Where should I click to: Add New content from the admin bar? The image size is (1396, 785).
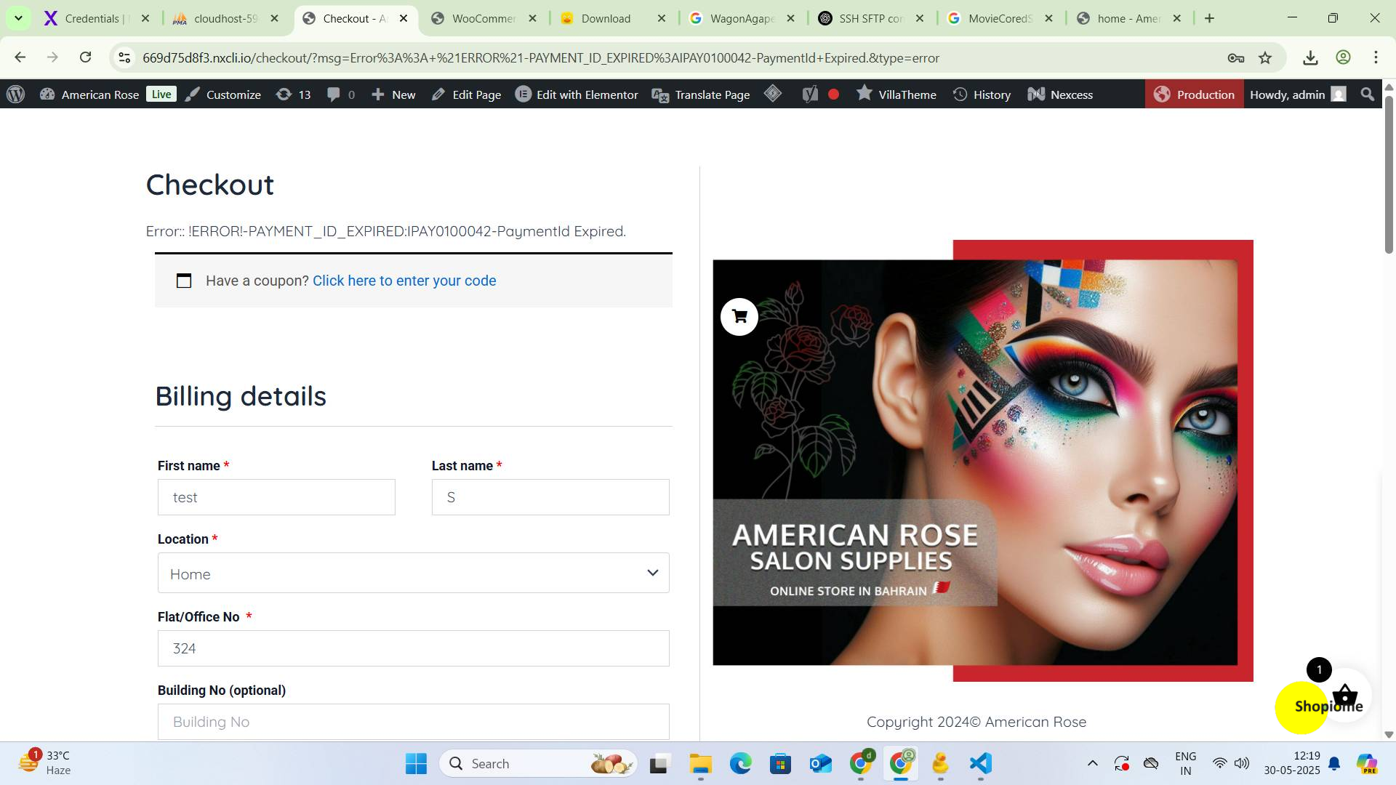393,94
